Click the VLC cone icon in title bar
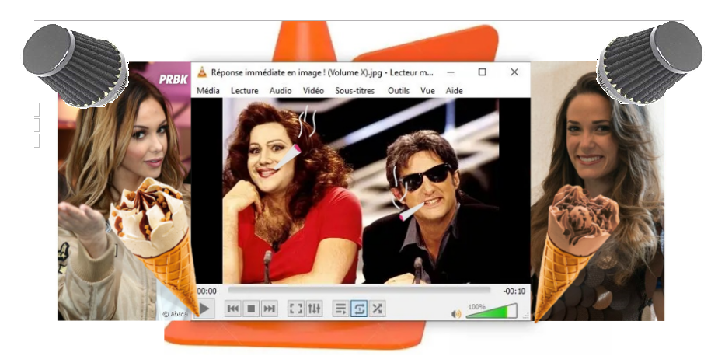Viewport: 725px width, 356px height. click(x=202, y=72)
